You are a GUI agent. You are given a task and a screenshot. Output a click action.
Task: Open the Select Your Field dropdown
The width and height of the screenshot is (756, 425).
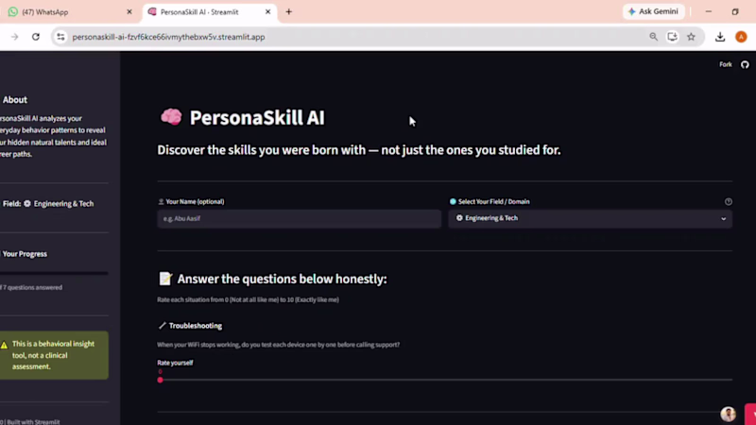(x=590, y=219)
